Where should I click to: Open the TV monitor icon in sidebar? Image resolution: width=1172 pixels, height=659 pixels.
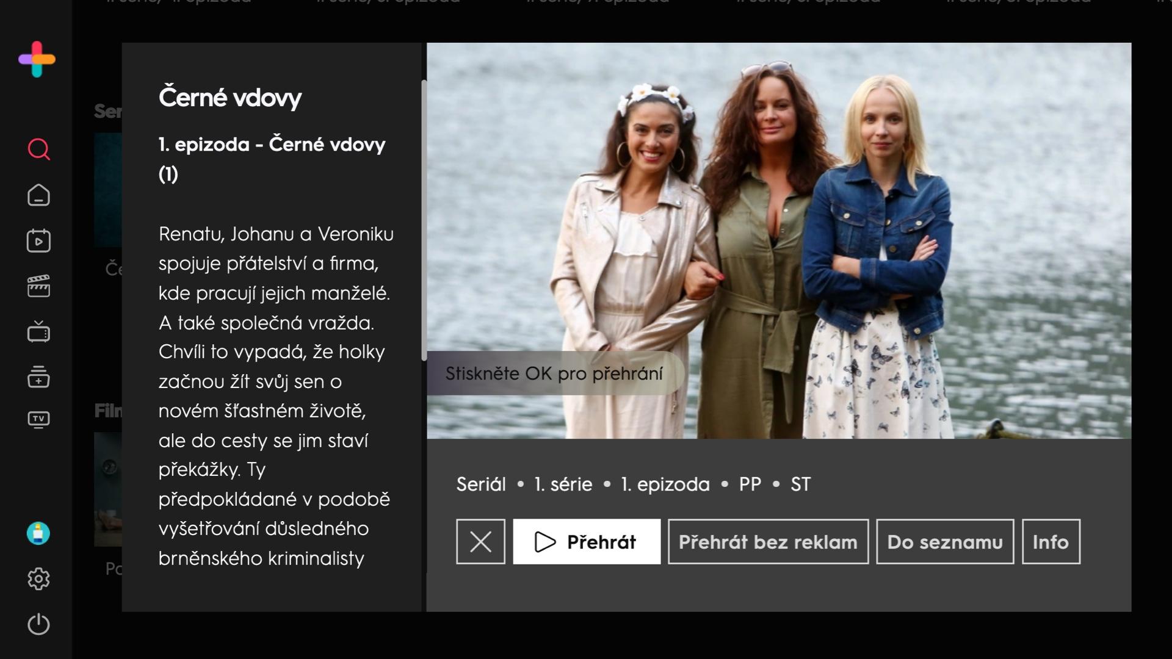[38, 420]
